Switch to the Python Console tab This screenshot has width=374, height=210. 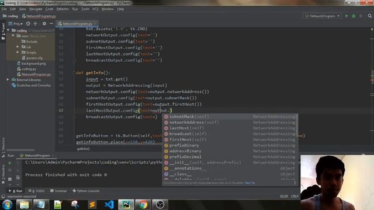(x=86, y=191)
